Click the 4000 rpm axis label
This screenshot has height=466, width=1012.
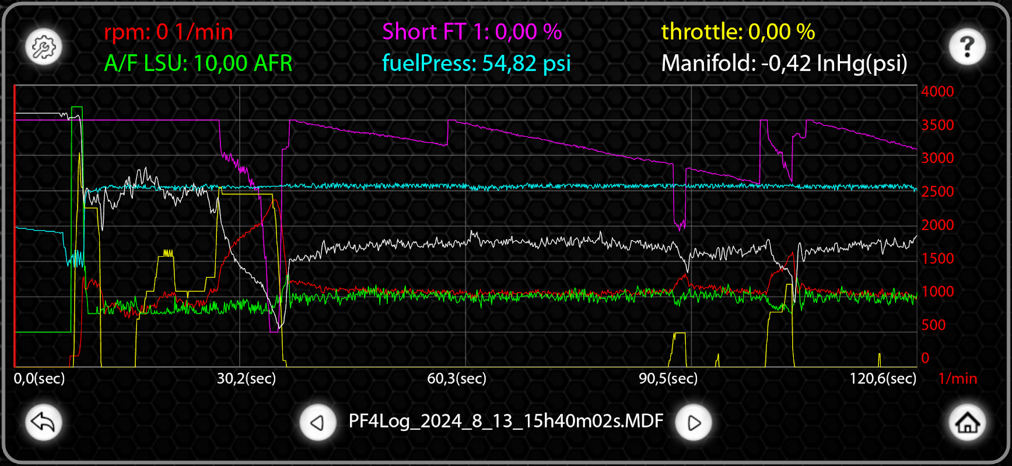[x=937, y=91]
